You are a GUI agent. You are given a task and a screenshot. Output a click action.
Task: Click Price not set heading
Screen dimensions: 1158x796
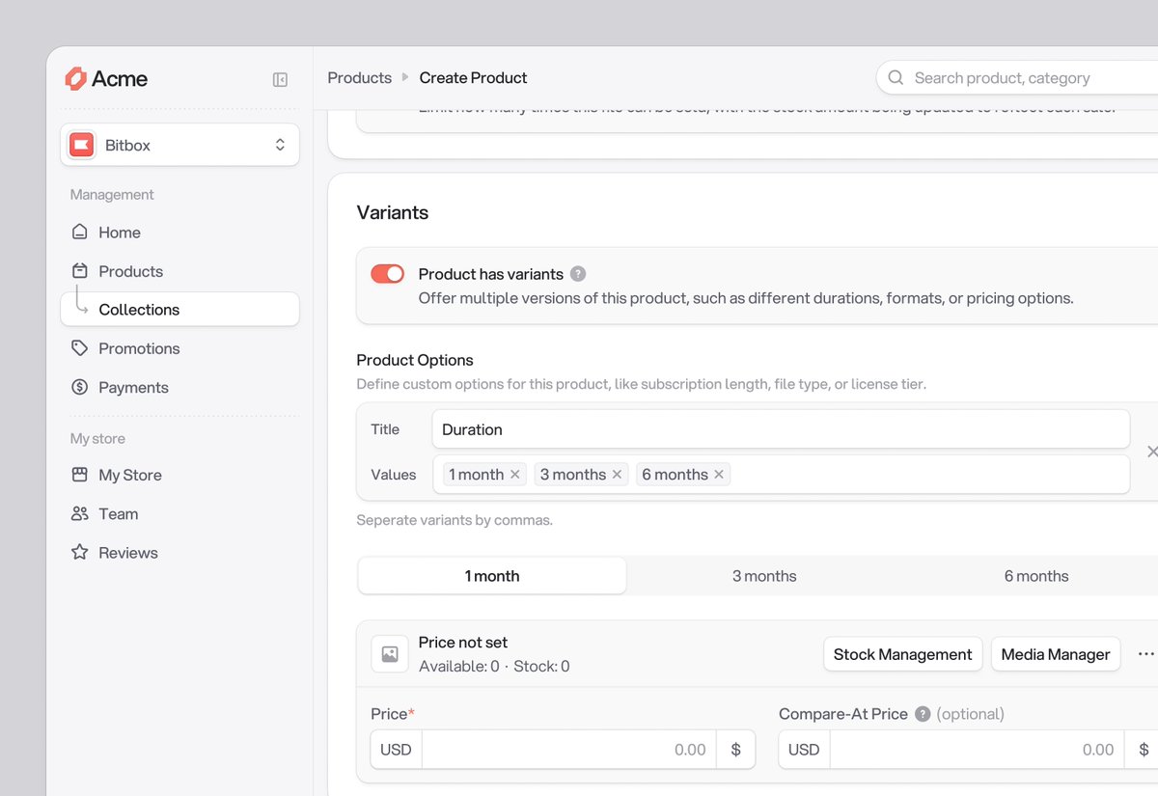tap(463, 643)
